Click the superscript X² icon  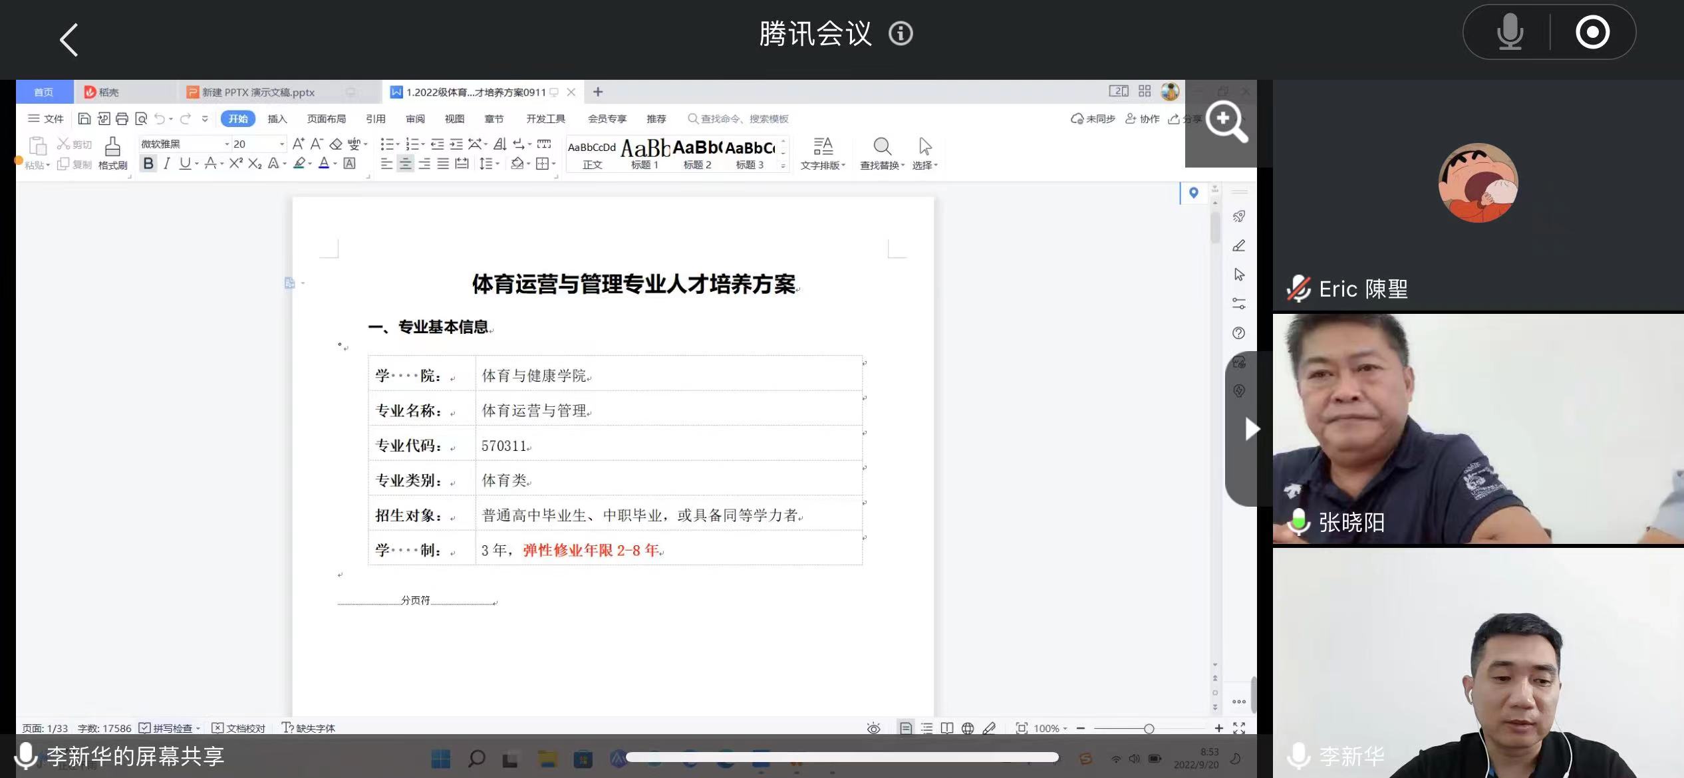(x=236, y=164)
